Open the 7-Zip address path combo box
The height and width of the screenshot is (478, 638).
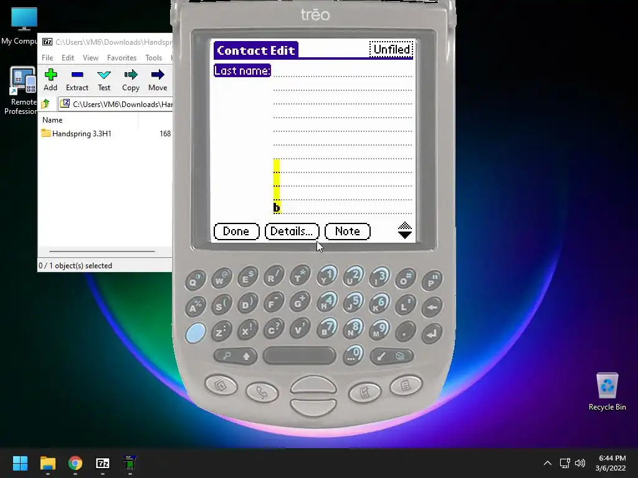point(115,104)
